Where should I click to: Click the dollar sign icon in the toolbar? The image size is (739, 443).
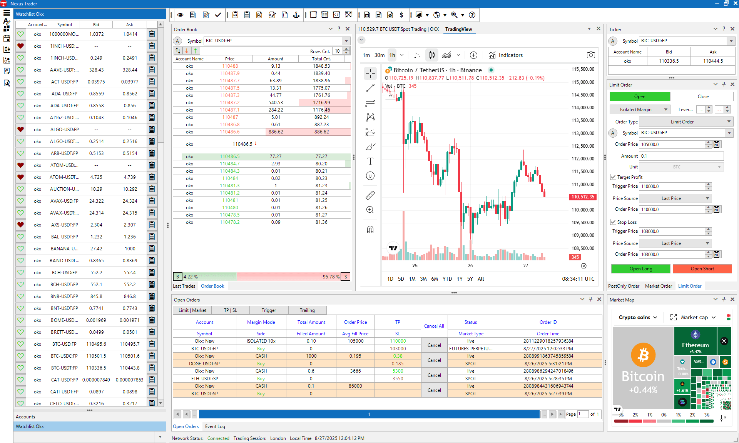[402, 15]
